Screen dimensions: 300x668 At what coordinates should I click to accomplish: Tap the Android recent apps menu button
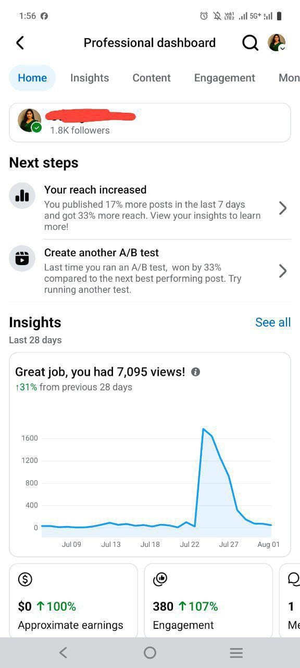point(236,652)
